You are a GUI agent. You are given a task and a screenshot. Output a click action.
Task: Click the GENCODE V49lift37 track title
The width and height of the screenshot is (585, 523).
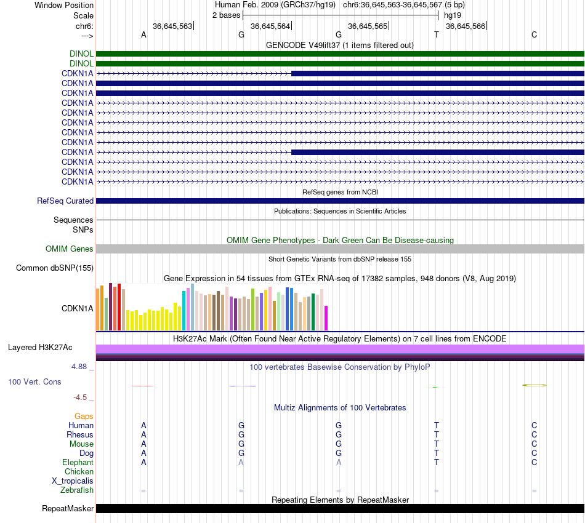click(x=340, y=45)
